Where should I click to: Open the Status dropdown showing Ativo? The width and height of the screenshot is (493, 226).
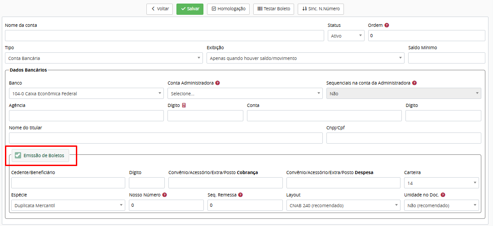(x=346, y=36)
